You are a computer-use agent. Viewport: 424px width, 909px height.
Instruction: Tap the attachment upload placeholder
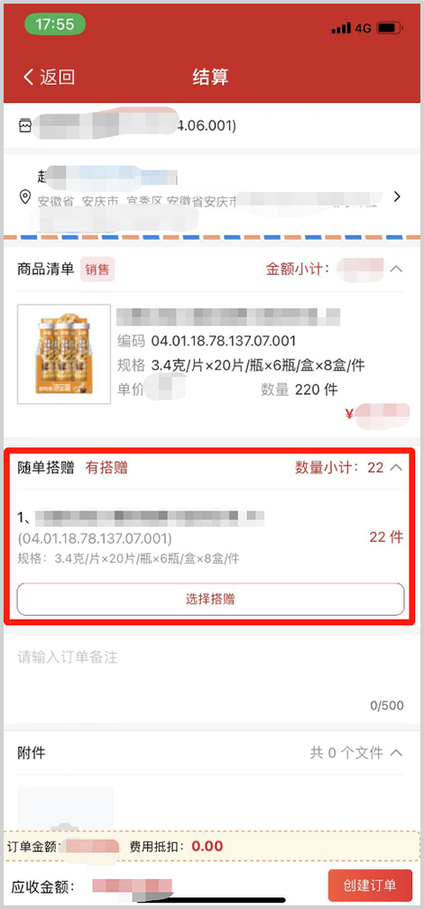[x=65, y=809]
